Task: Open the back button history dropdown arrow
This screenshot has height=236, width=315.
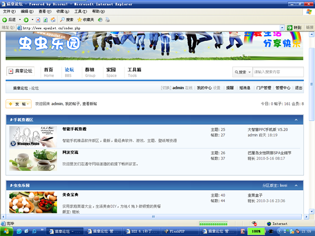Action: click(20, 20)
